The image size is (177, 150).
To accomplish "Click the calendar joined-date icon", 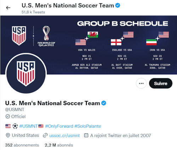I will 86,135.
